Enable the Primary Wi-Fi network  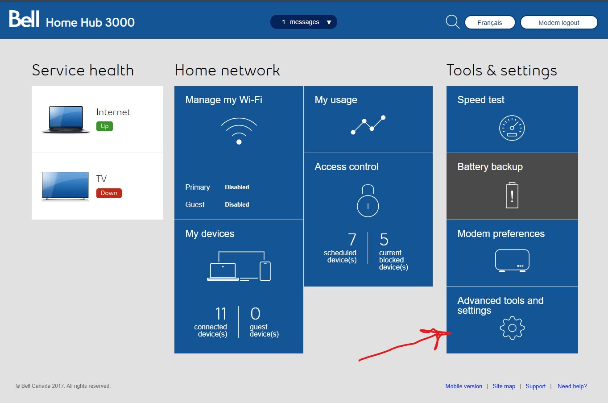236,187
